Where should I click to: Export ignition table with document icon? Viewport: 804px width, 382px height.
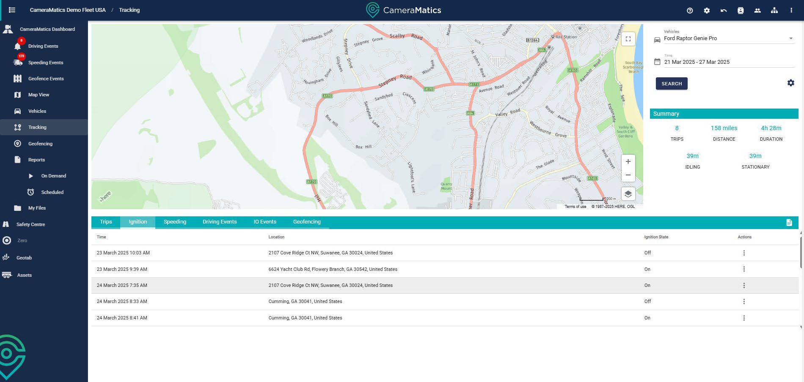pyautogui.click(x=789, y=223)
